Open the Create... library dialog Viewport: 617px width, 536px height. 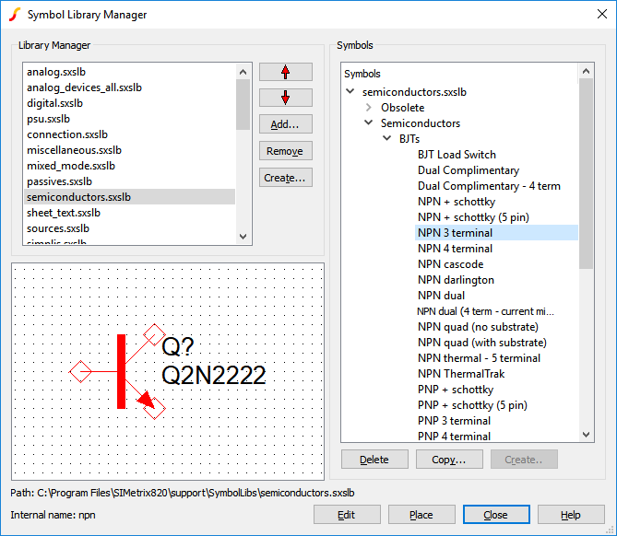click(x=285, y=178)
